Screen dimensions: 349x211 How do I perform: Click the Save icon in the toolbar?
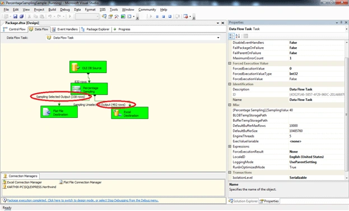[15, 16]
